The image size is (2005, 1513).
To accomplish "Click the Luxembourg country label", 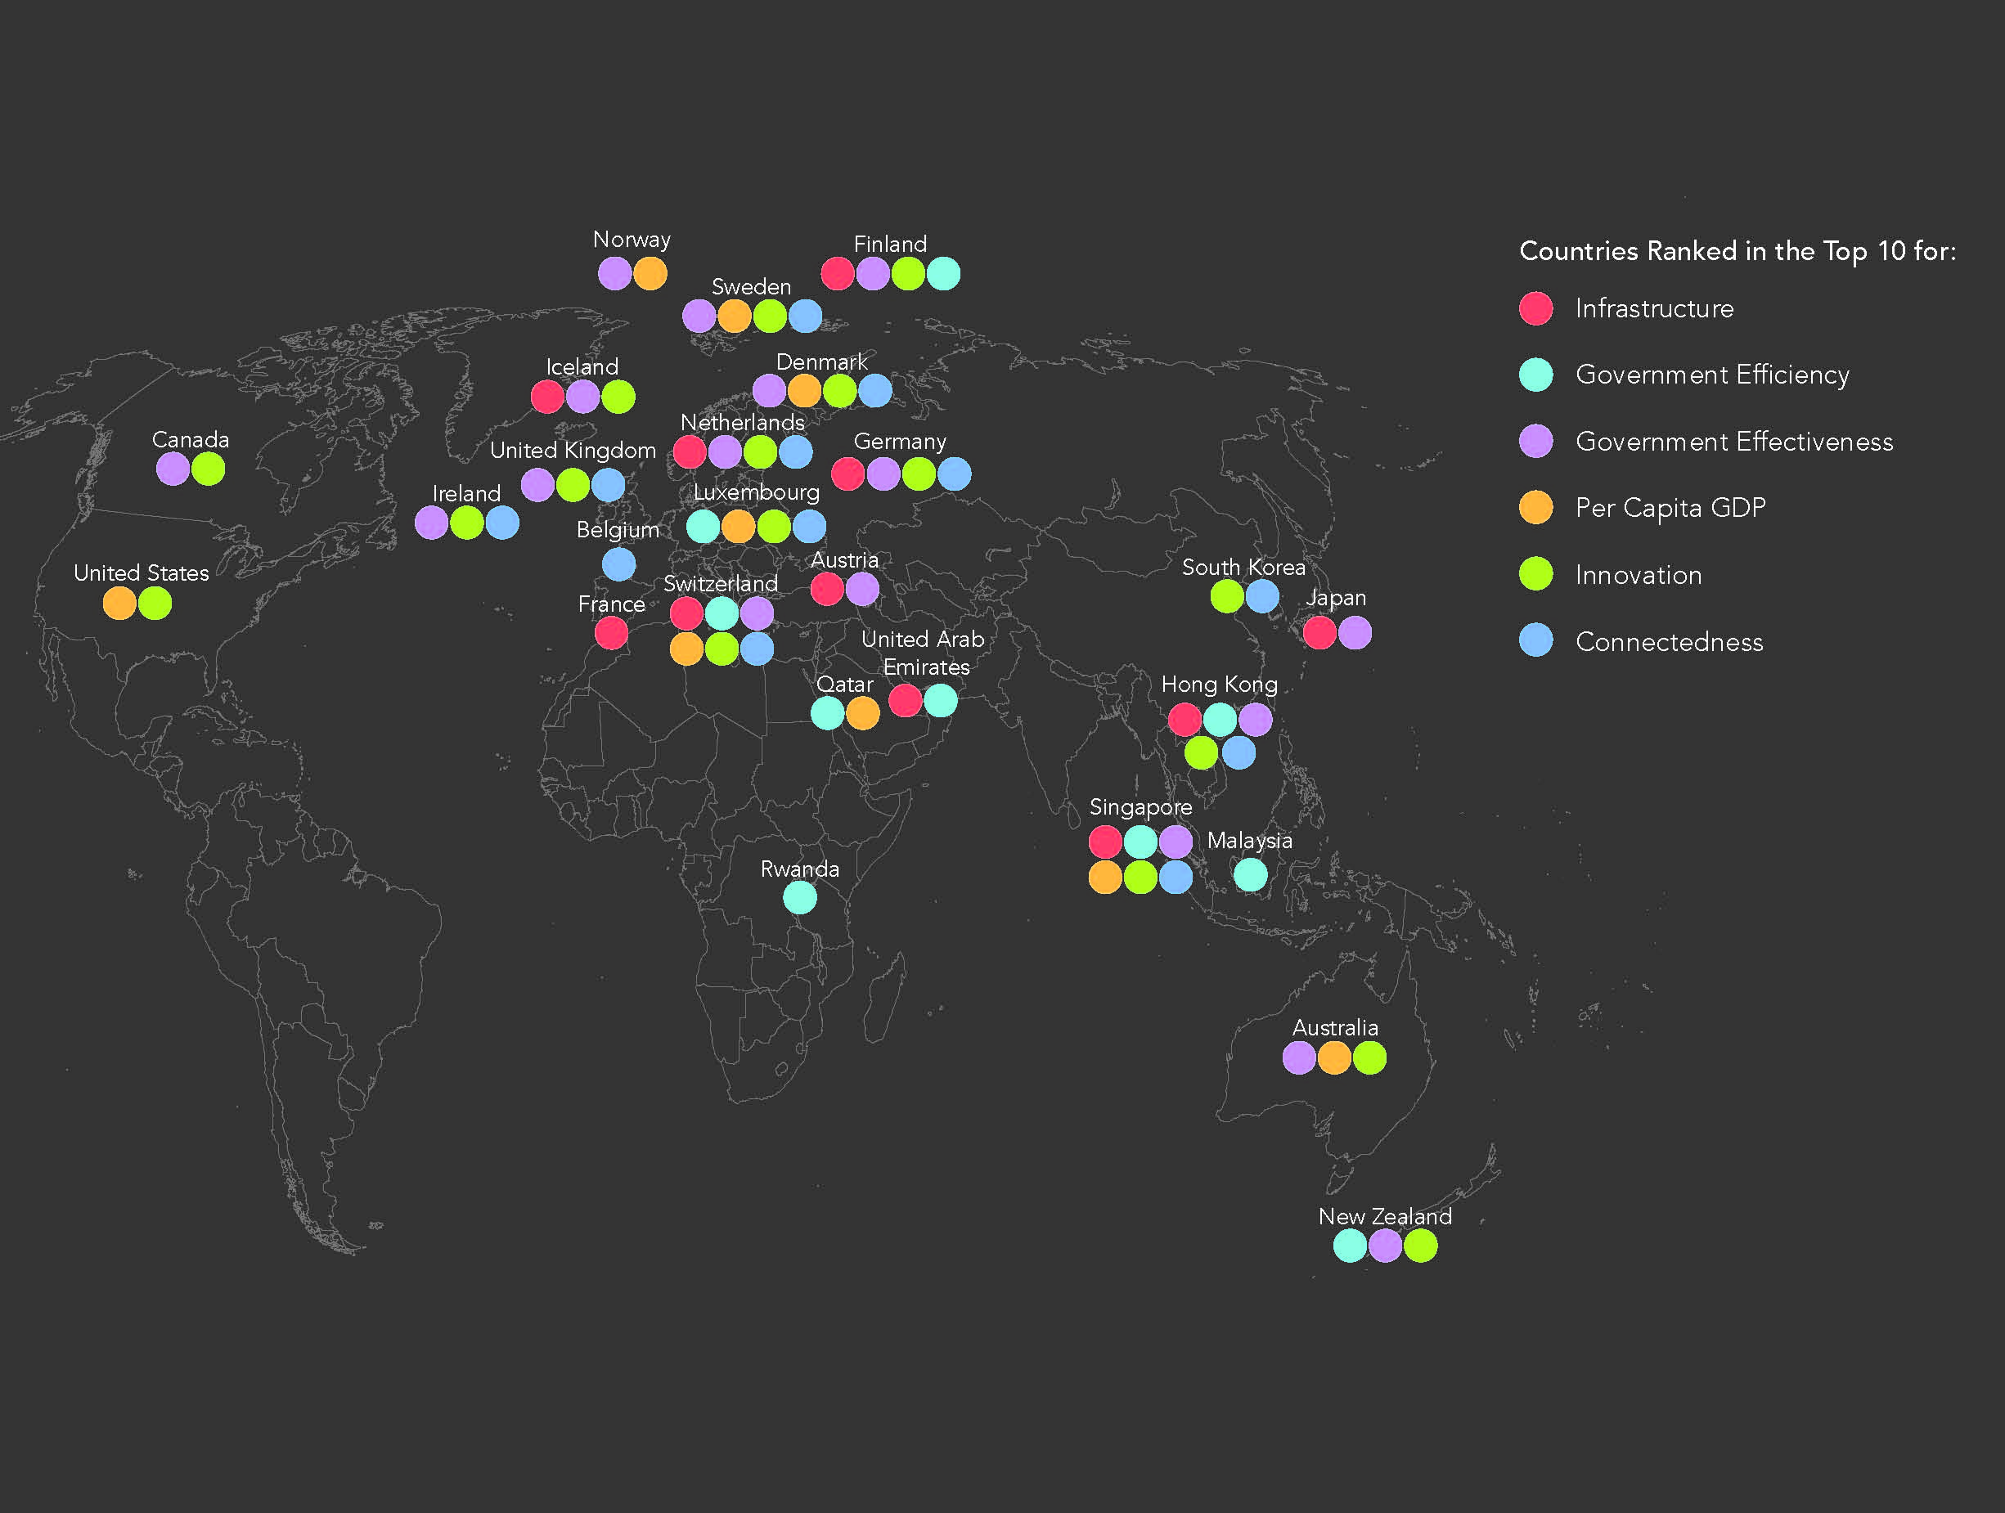I will [x=757, y=493].
